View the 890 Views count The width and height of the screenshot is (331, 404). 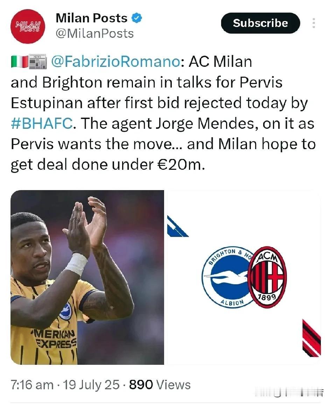pos(160,385)
